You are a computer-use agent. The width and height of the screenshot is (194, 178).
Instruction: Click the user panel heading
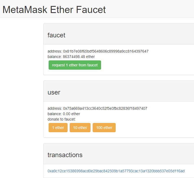tap(54, 92)
